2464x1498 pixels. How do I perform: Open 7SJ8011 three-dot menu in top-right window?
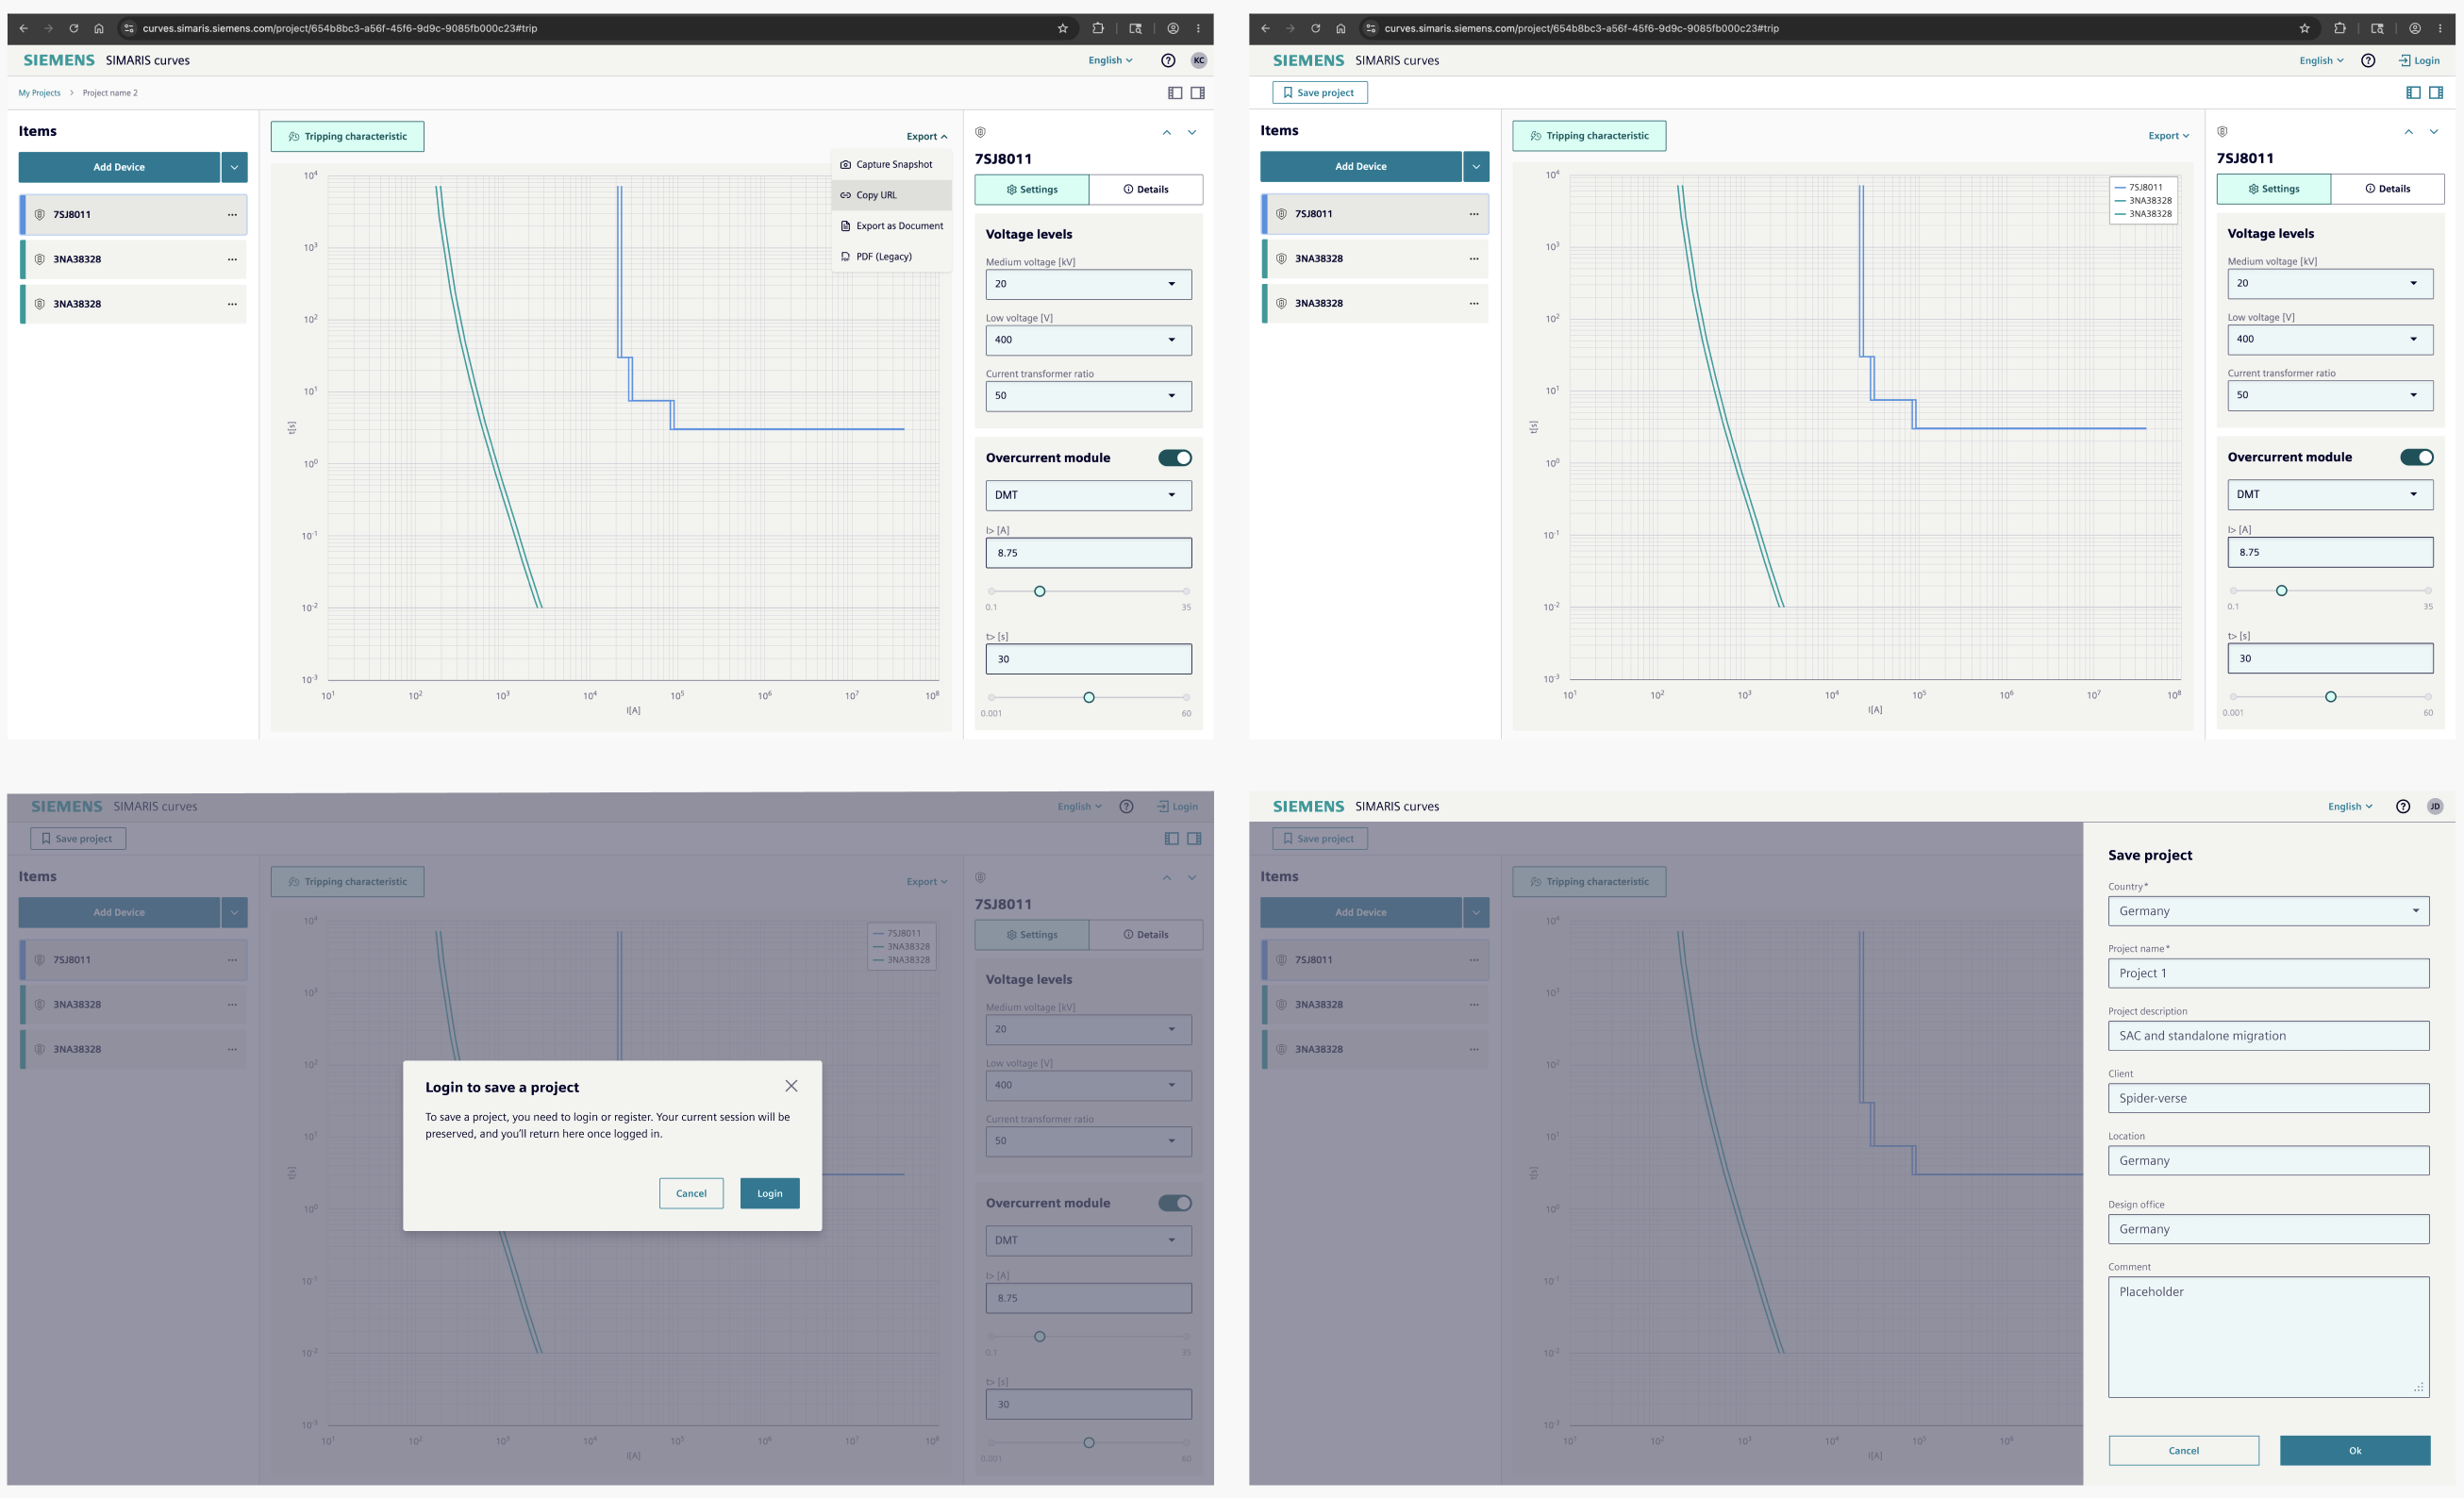tap(1473, 214)
